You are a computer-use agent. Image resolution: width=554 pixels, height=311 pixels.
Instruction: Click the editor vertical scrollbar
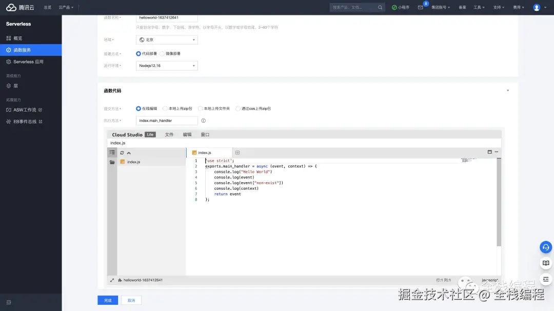click(499, 202)
